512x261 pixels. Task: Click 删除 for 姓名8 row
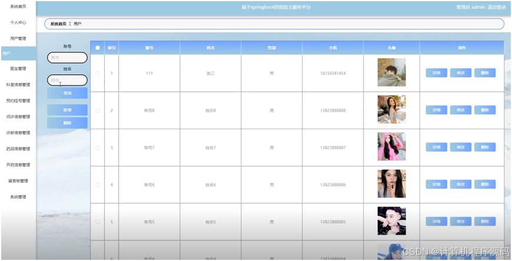[485, 110]
